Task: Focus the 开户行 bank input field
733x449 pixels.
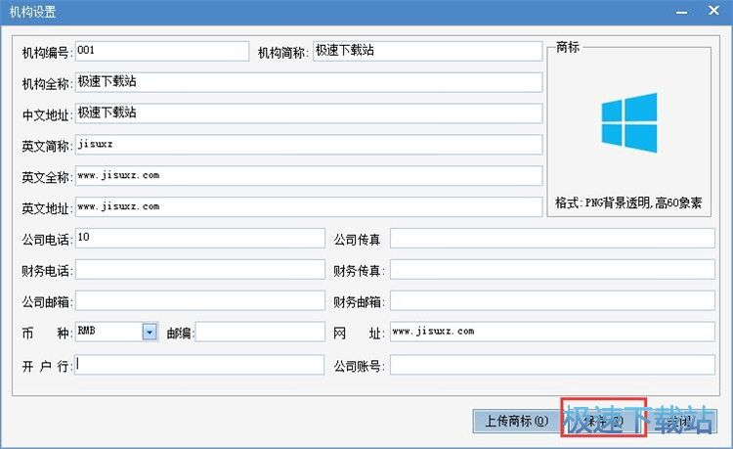Action: coord(199,365)
